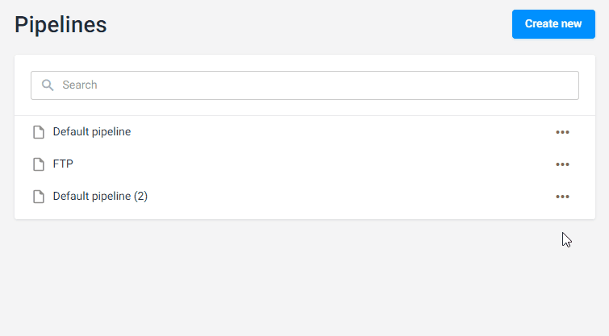
Task: Open the Default pipeline (2) name label
Action: tap(100, 197)
